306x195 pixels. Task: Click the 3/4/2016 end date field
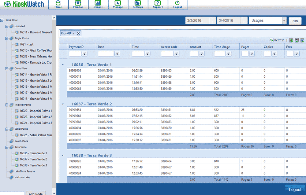pos(229,20)
